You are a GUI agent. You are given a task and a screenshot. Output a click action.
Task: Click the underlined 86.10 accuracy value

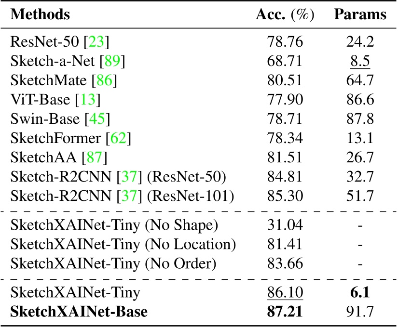tap(285, 292)
